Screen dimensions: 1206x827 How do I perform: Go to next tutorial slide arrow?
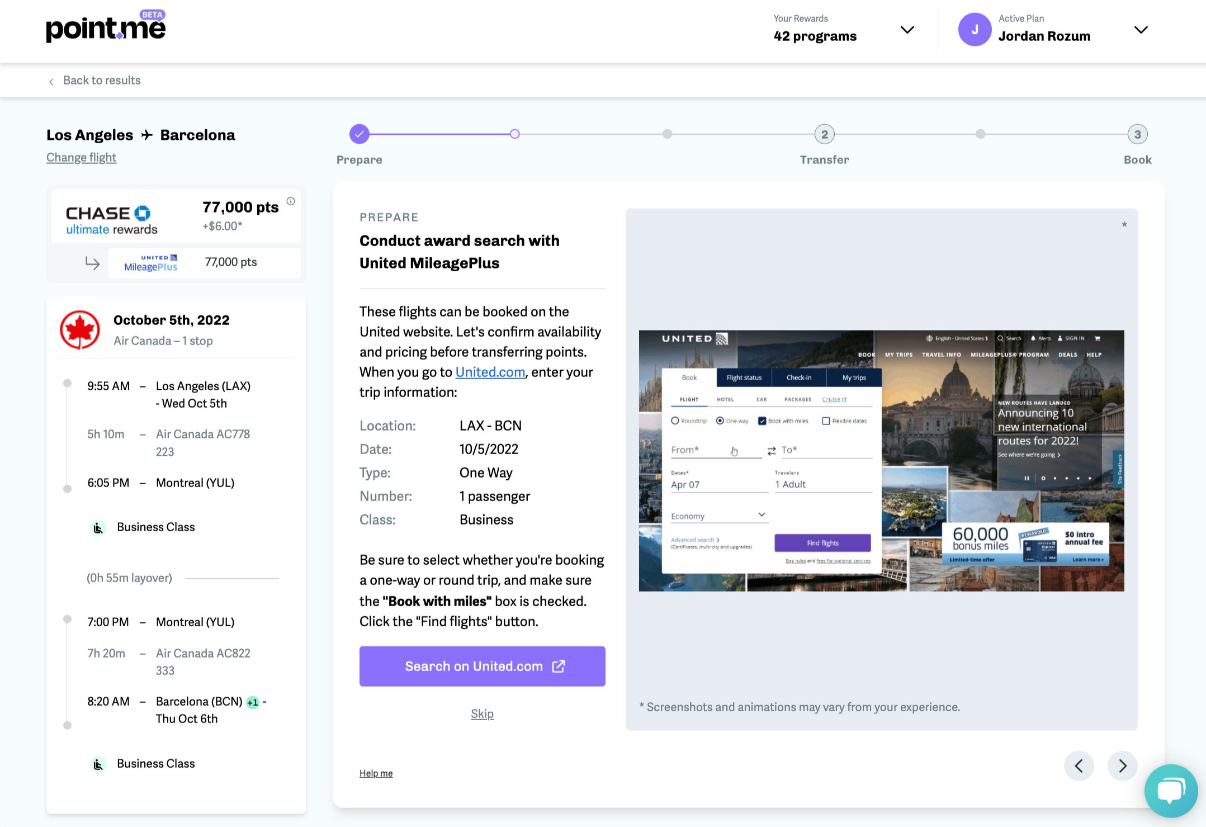click(1122, 765)
